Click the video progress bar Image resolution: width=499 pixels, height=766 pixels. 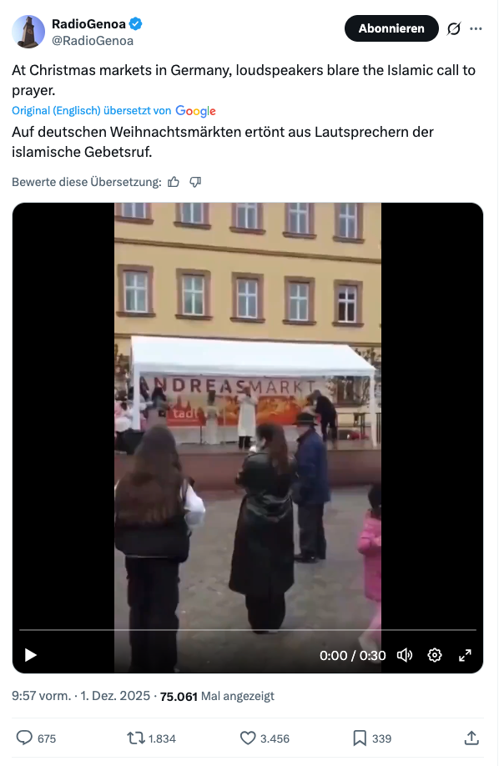[x=247, y=630]
